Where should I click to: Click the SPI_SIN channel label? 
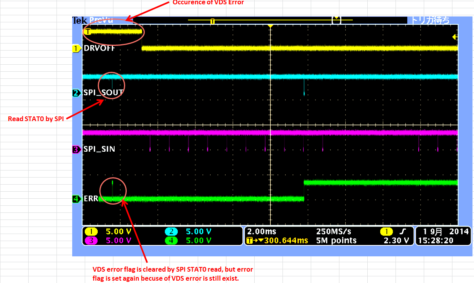(x=99, y=149)
